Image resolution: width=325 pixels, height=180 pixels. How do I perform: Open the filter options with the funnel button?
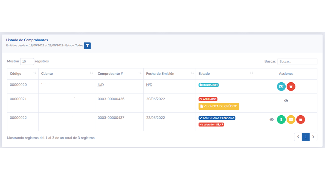click(x=87, y=46)
